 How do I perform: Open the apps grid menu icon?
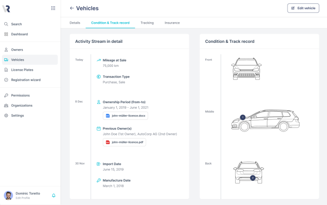pyautogui.click(x=53, y=8)
